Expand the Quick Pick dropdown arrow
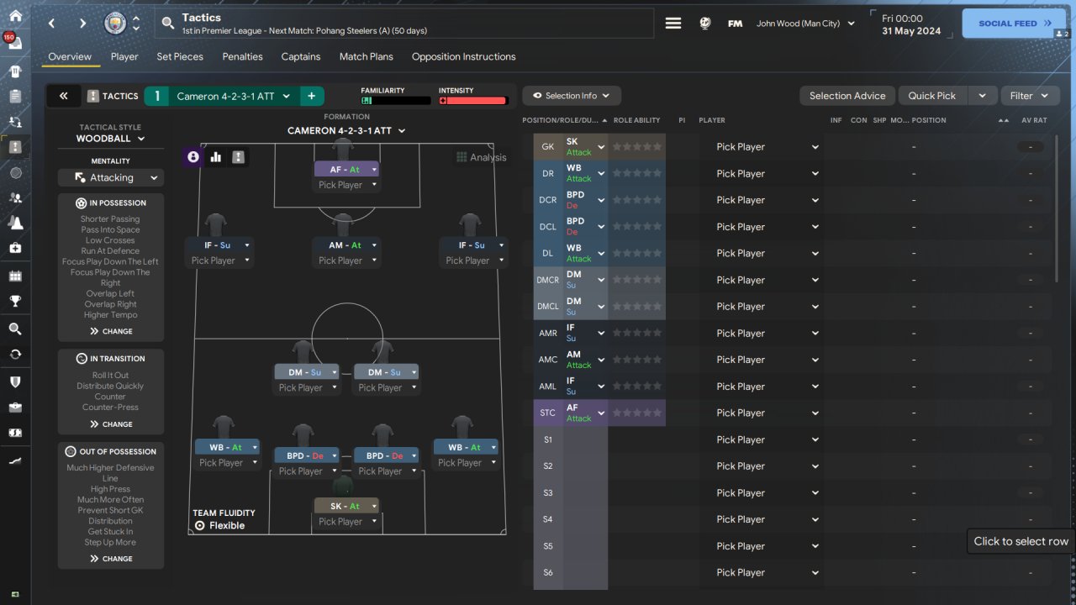 pyautogui.click(x=982, y=96)
